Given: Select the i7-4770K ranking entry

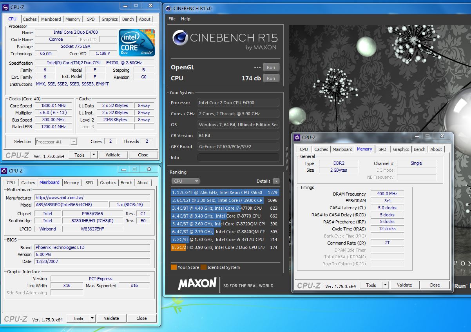Looking at the screenshot, I should (x=225, y=208).
